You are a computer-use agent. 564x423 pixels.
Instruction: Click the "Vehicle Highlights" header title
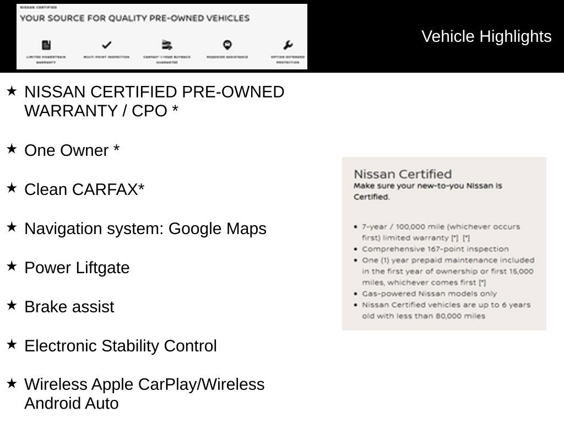pos(486,36)
